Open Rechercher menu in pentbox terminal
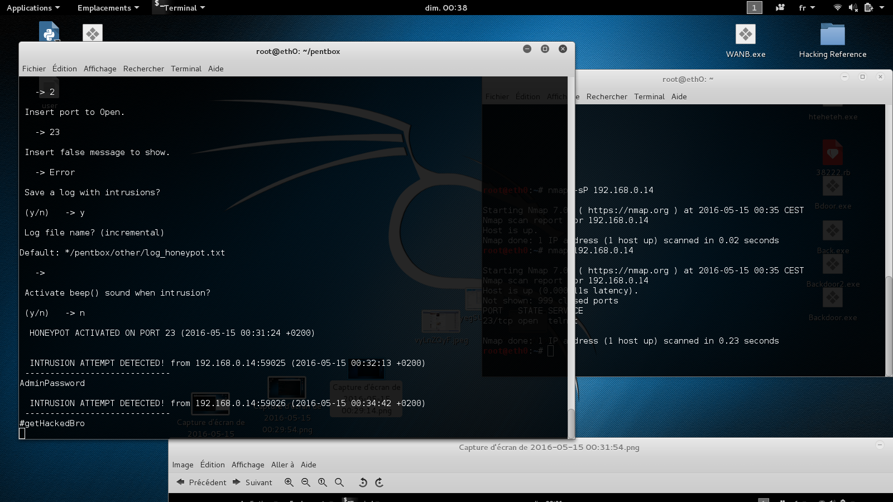This screenshot has height=502, width=893. click(143, 69)
